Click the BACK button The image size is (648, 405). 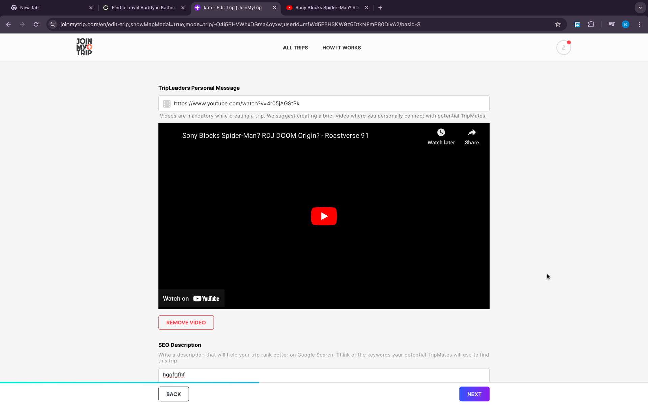(x=173, y=394)
